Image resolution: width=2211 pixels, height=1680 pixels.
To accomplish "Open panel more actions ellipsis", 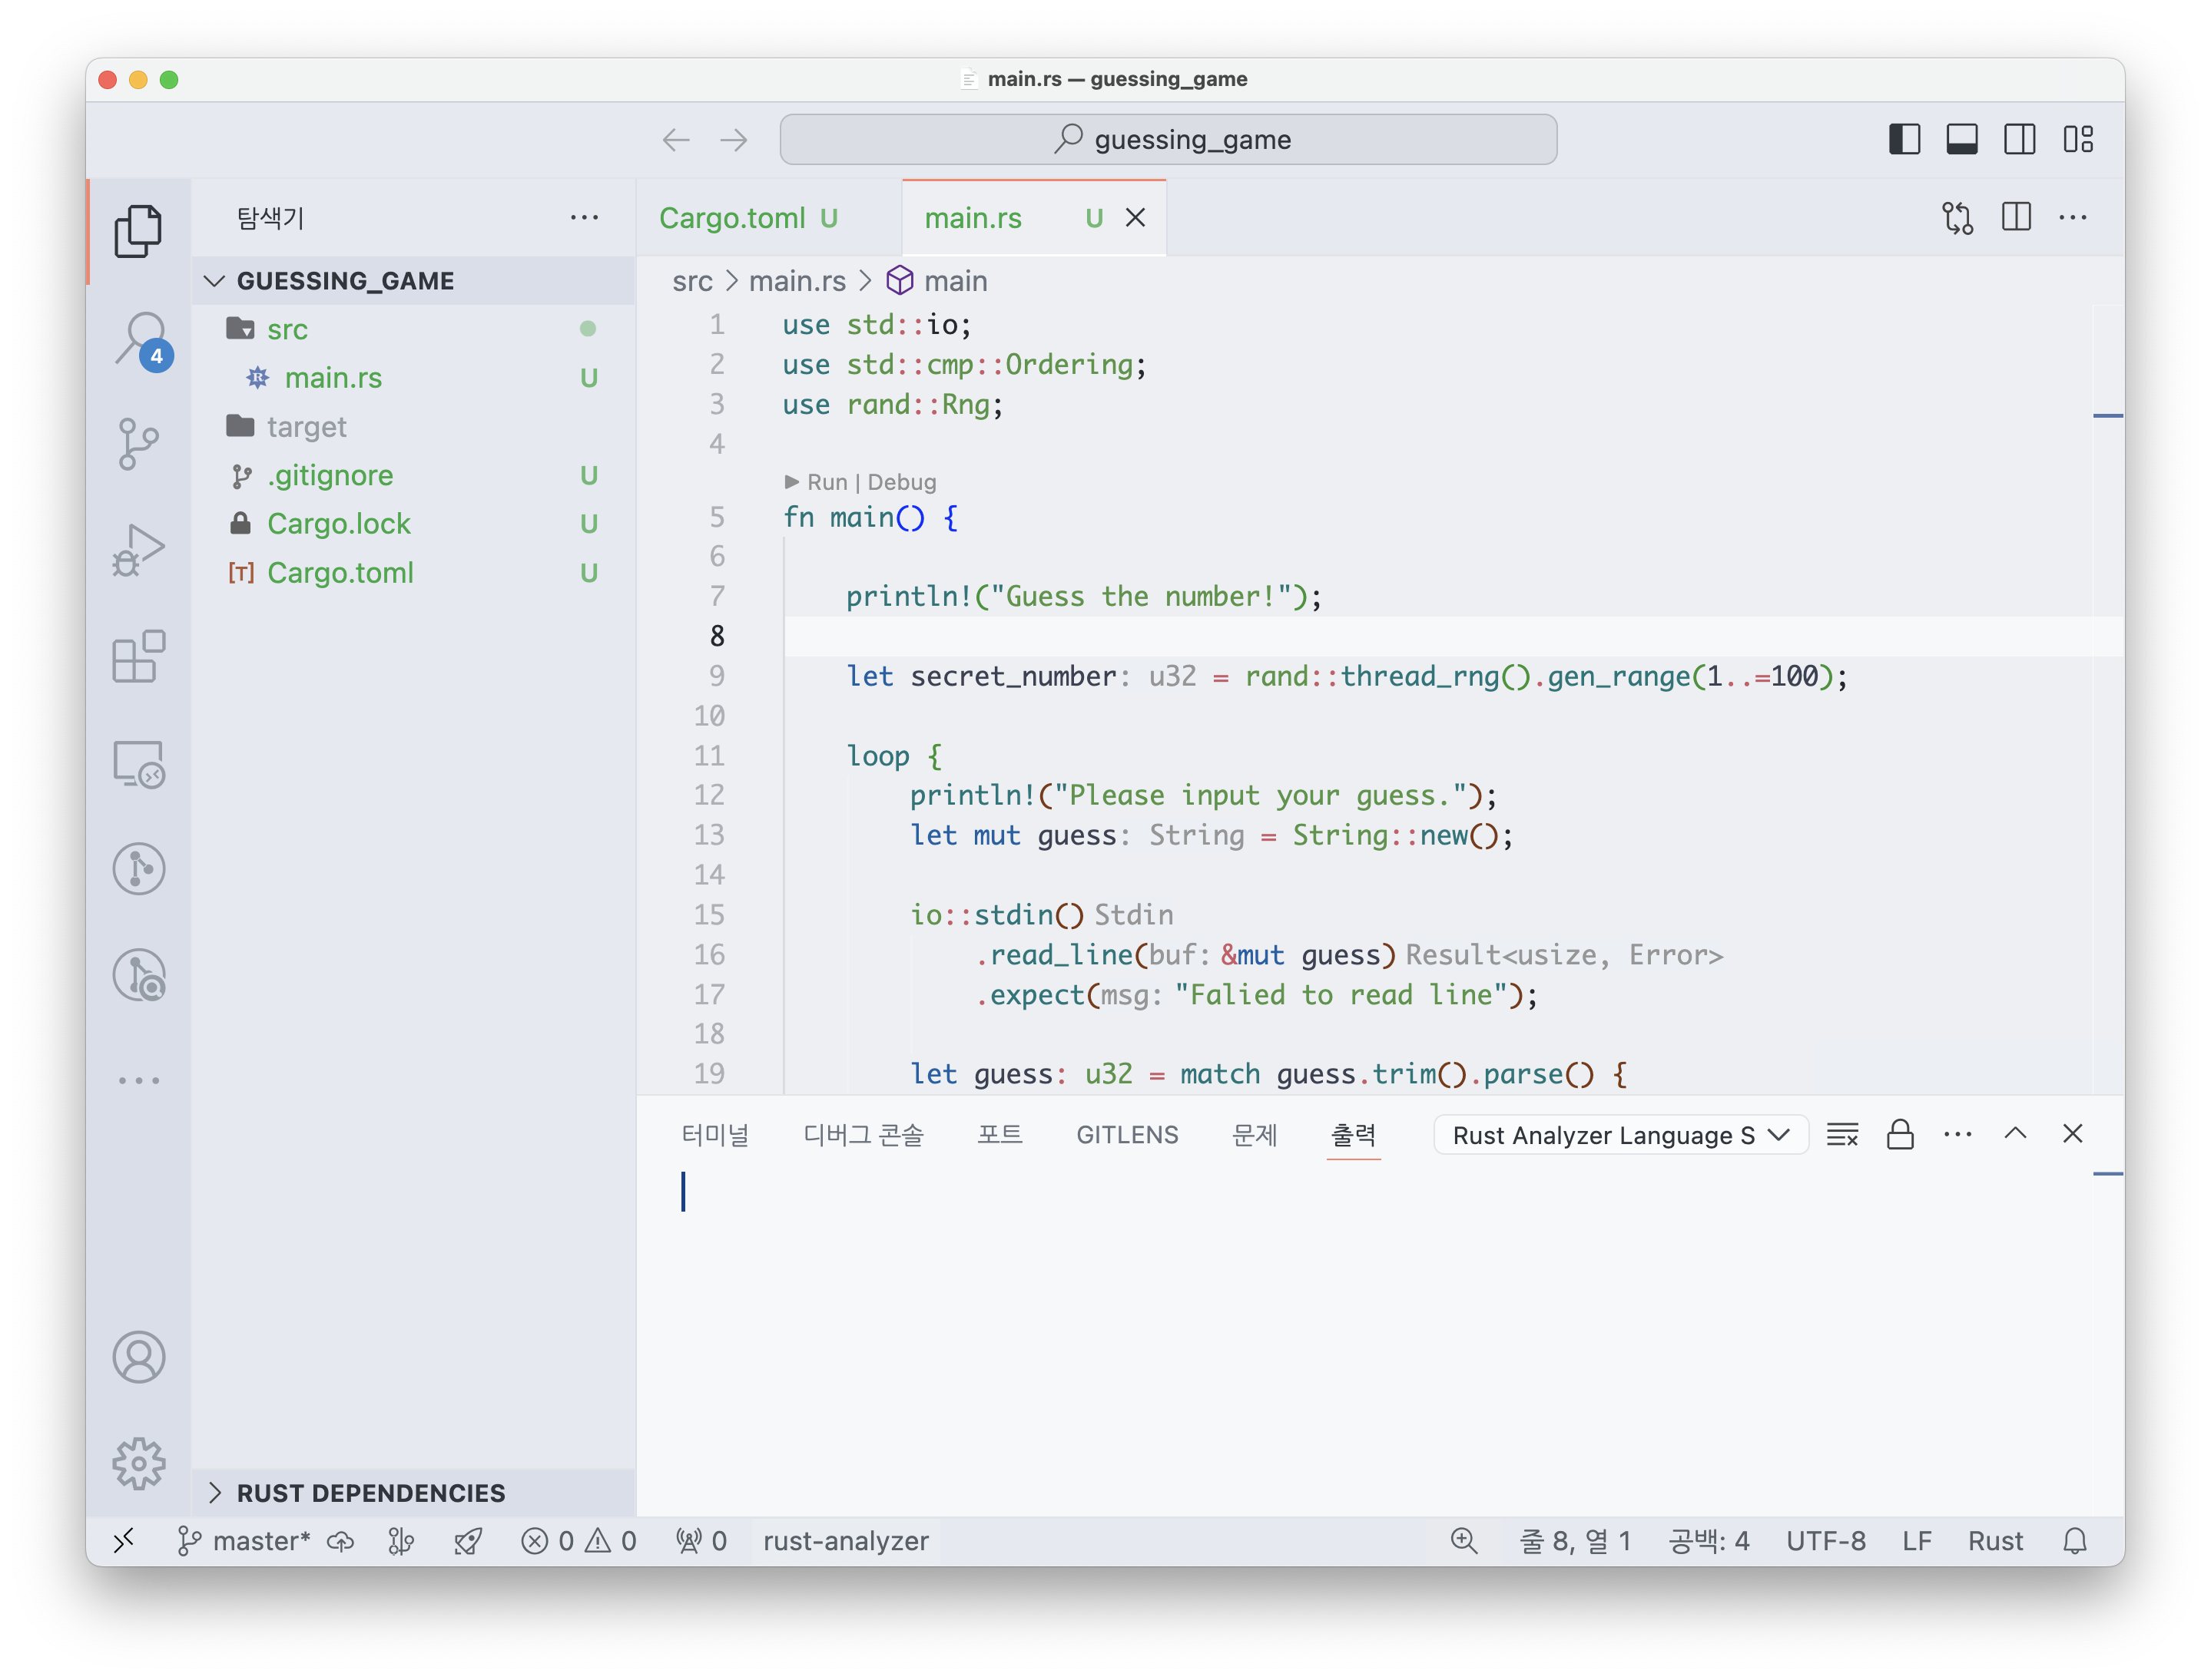I will click(1957, 1134).
